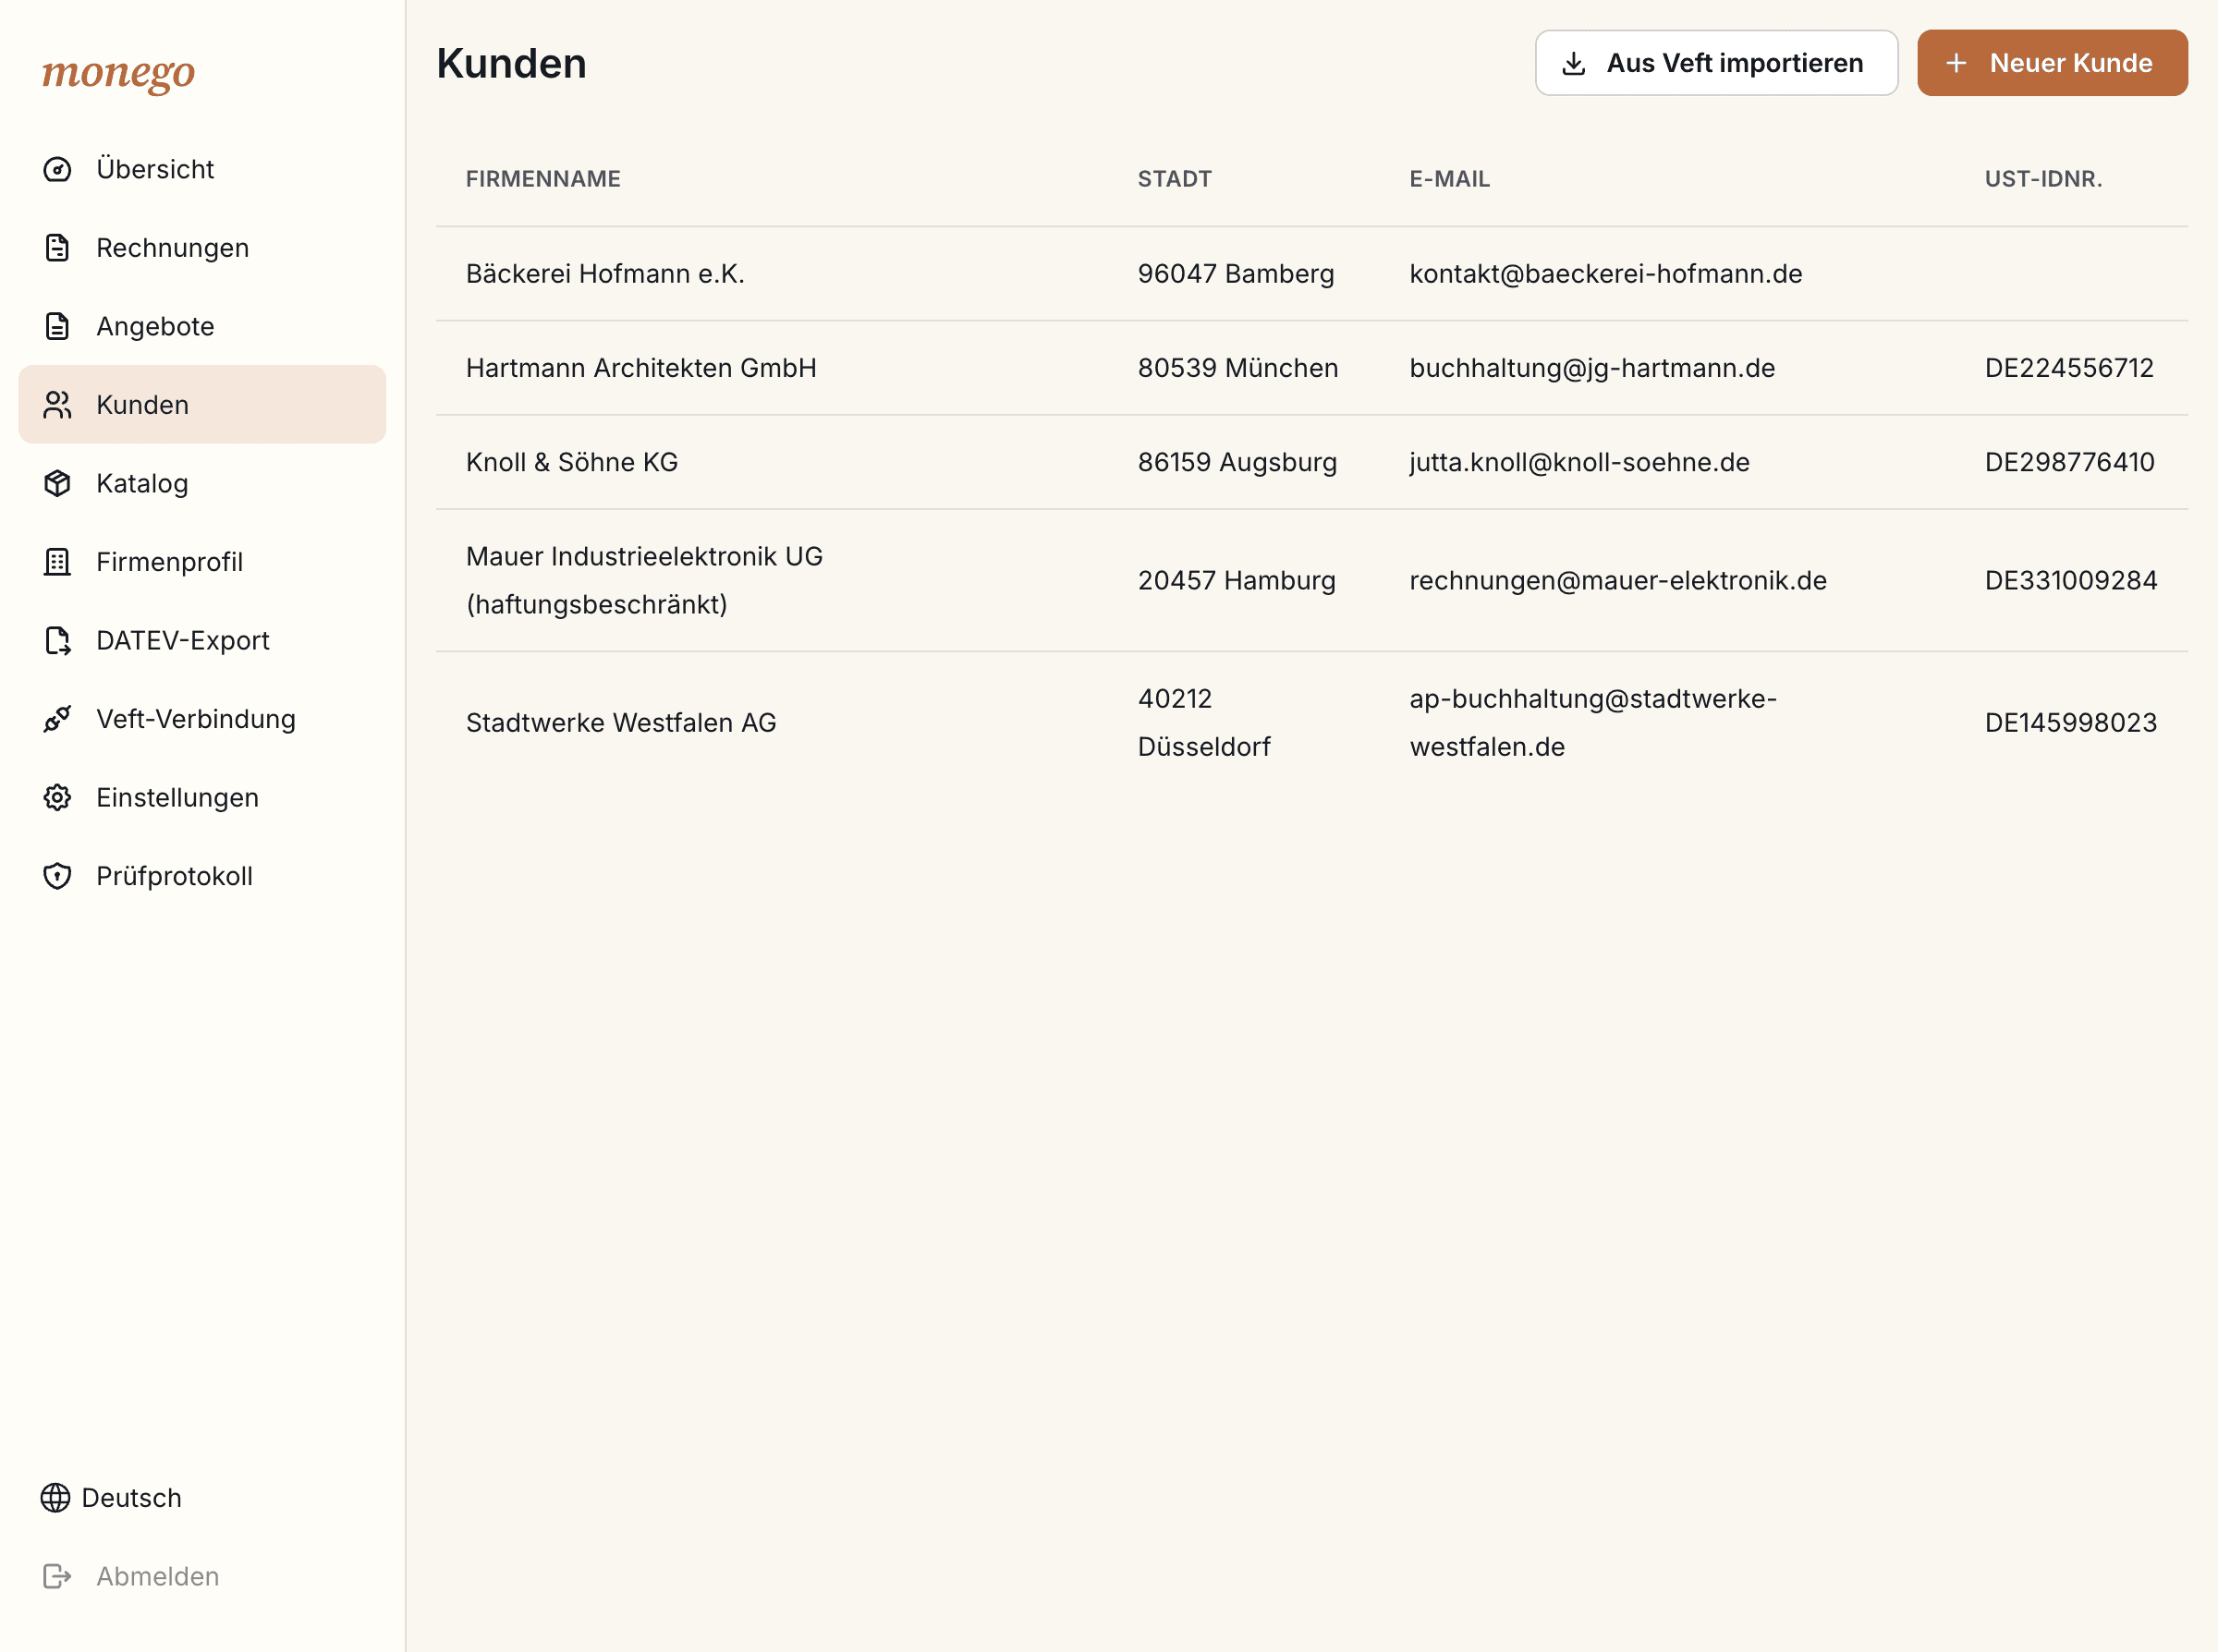The height and width of the screenshot is (1652, 2218).
Task: Change language from Deutsch
Action: [x=111, y=1497]
